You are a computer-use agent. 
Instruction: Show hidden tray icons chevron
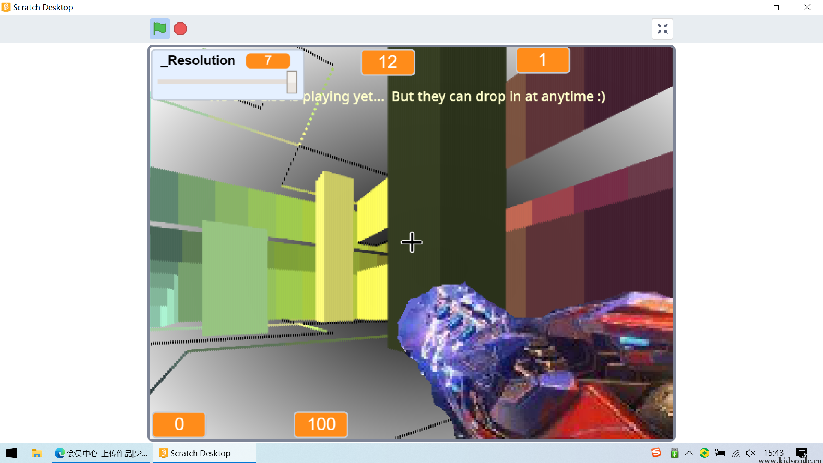point(689,453)
